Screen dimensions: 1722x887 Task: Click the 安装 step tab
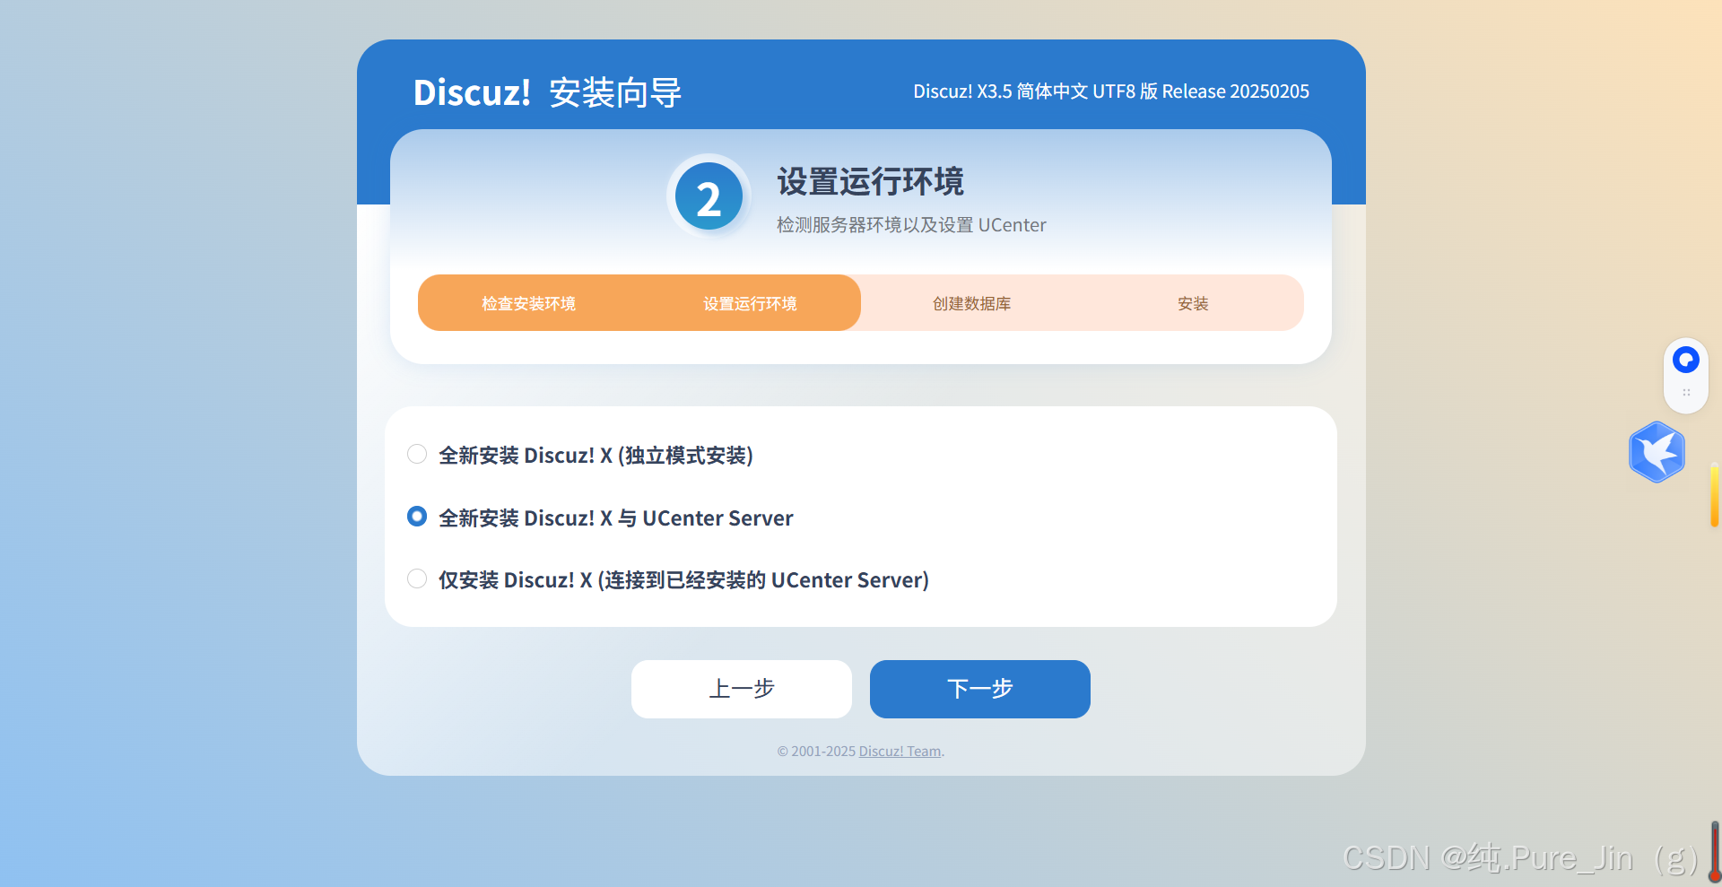coord(1193,303)
